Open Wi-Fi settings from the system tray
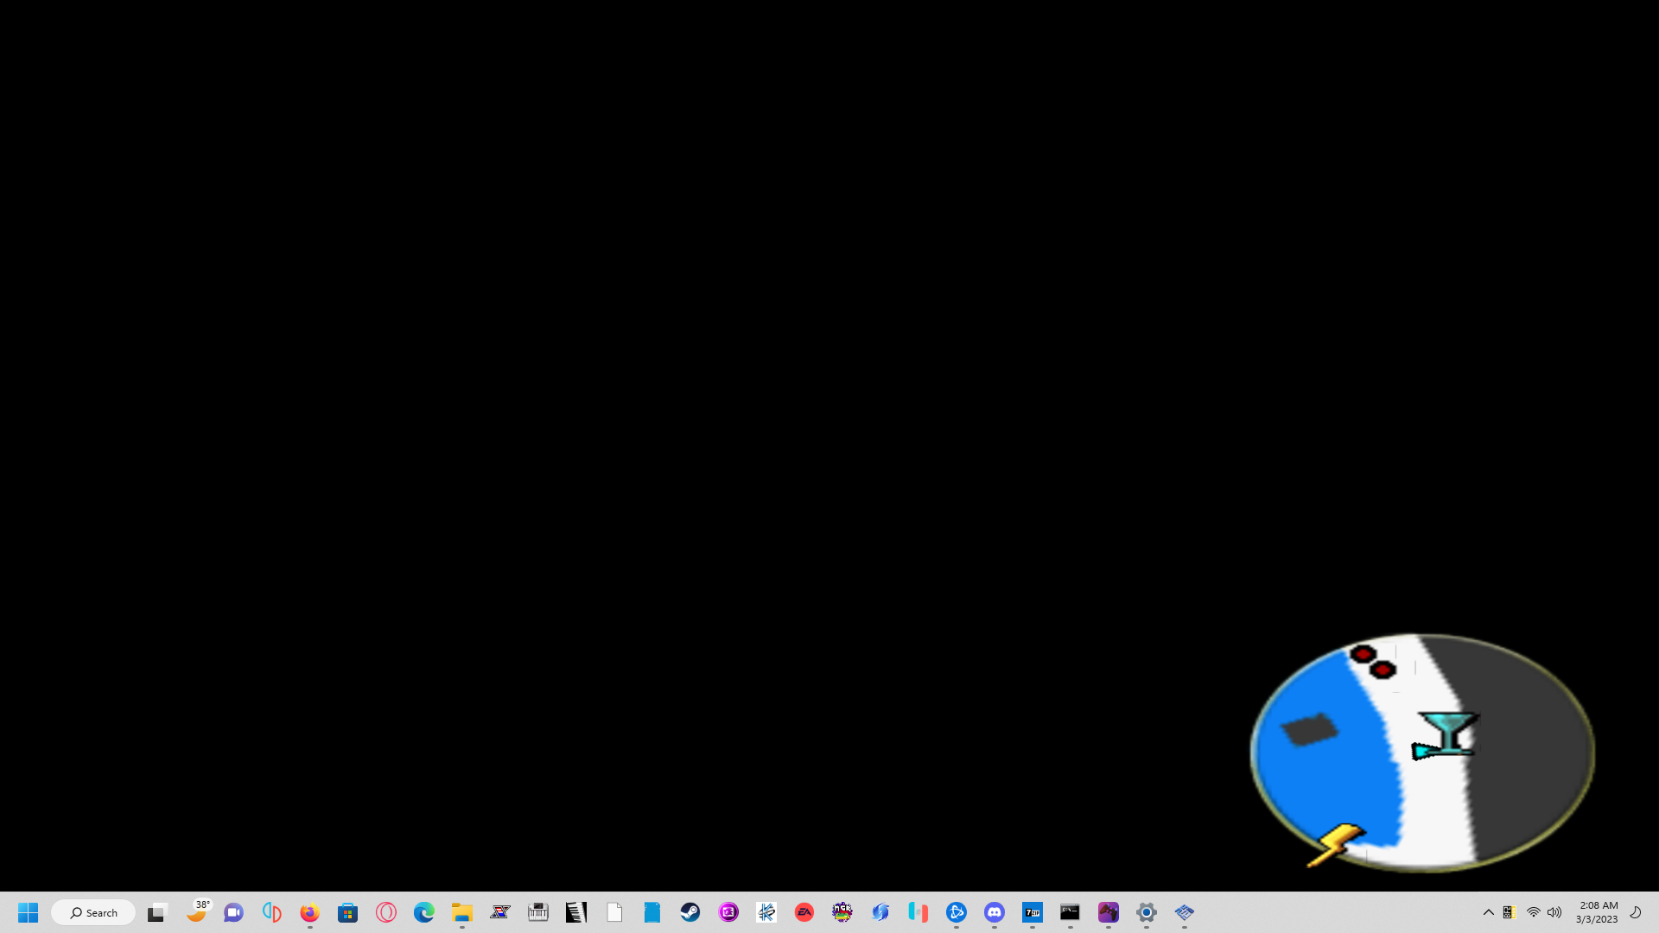This screenshot has height=933, width=1659. pos(1533,912)
